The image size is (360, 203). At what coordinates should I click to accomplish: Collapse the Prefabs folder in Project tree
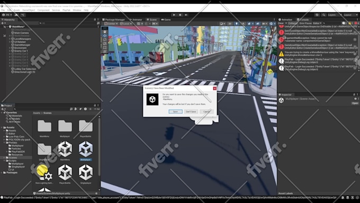point(4,143)
